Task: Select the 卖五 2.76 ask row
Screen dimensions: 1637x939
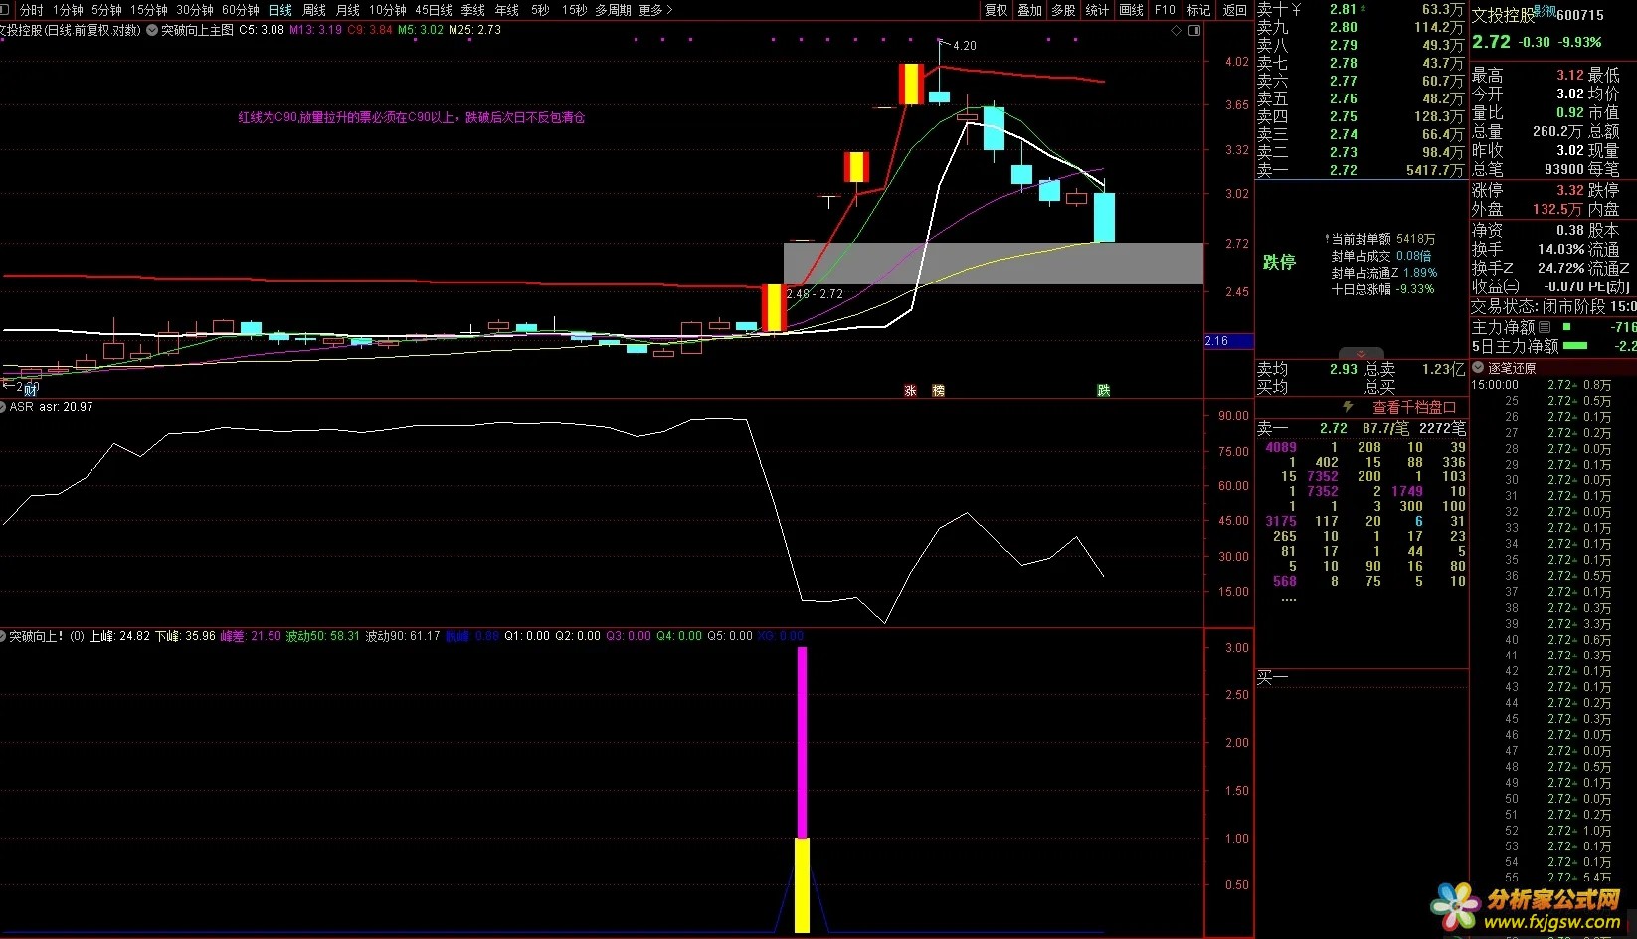Action: (1361, 98)
